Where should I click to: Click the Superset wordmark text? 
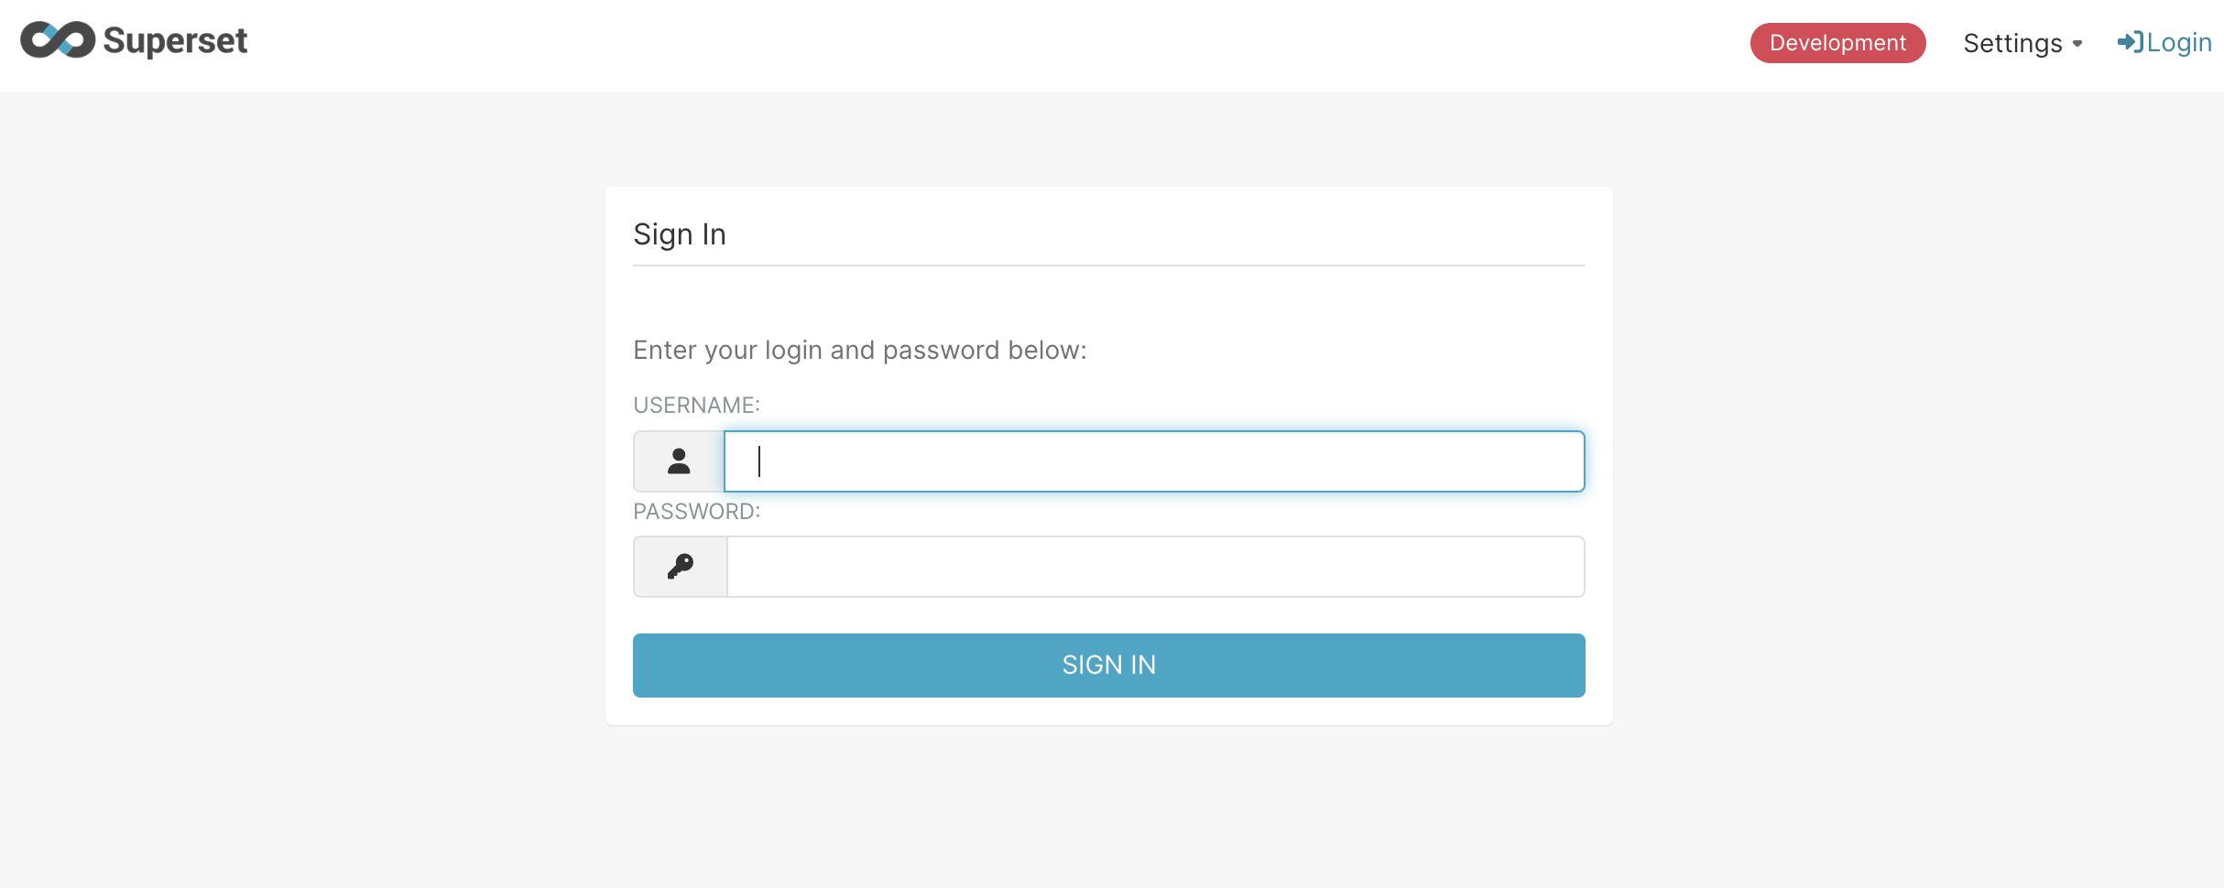coord(175,41)
